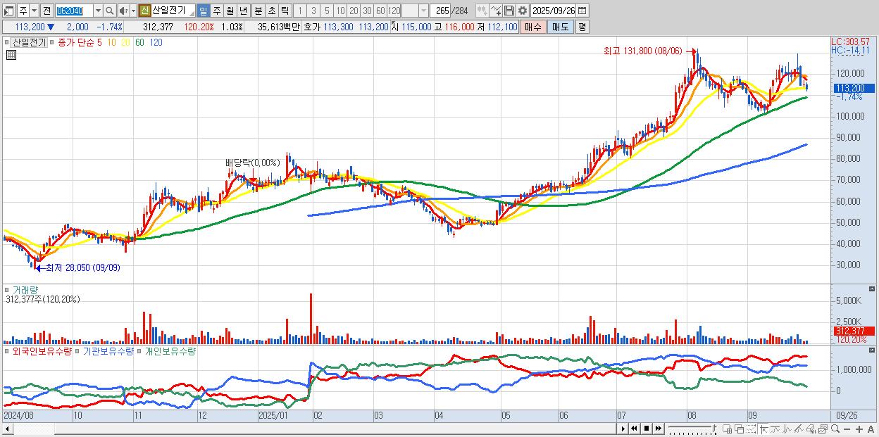Select the 년 yearly period toggle
The height and width of the screenshot is (437, 879).
coord(243,11)
